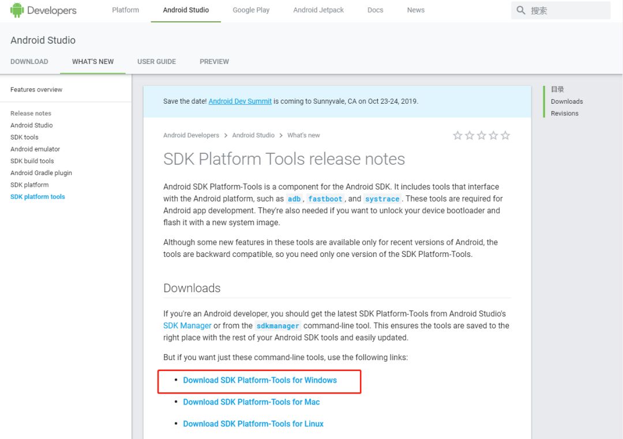Open SDK tools release notes

24,137
